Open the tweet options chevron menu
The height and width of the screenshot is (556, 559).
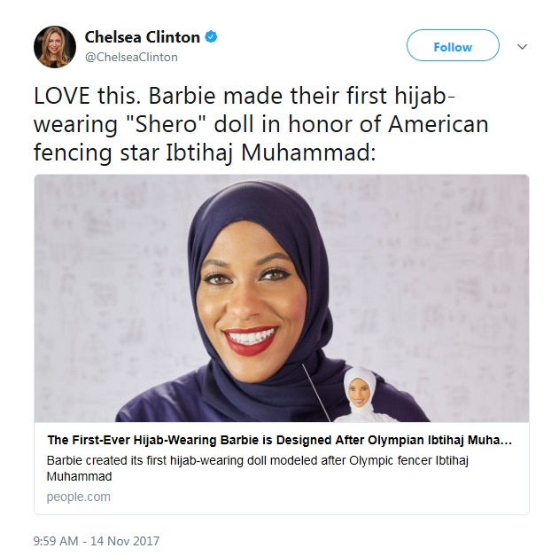click(x=522, y=47)
